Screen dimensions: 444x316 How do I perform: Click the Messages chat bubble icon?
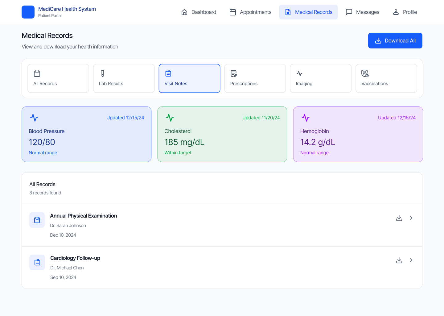point(349,12)
